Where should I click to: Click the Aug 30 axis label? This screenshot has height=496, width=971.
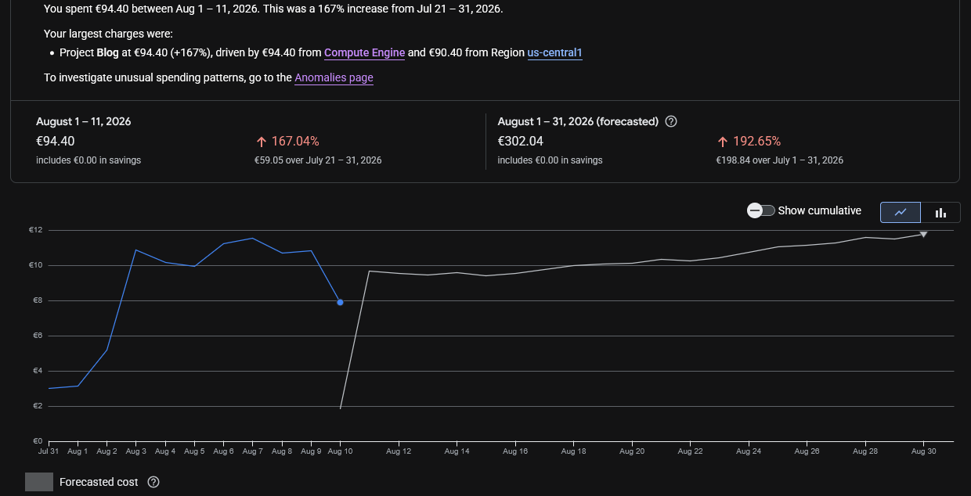(924, 451)
